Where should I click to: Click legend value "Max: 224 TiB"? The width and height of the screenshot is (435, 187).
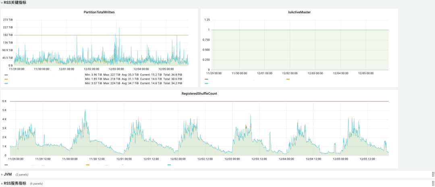112,83
